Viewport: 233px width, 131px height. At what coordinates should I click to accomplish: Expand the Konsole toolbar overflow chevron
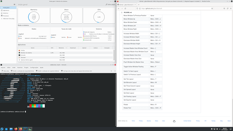coord(111,71)
